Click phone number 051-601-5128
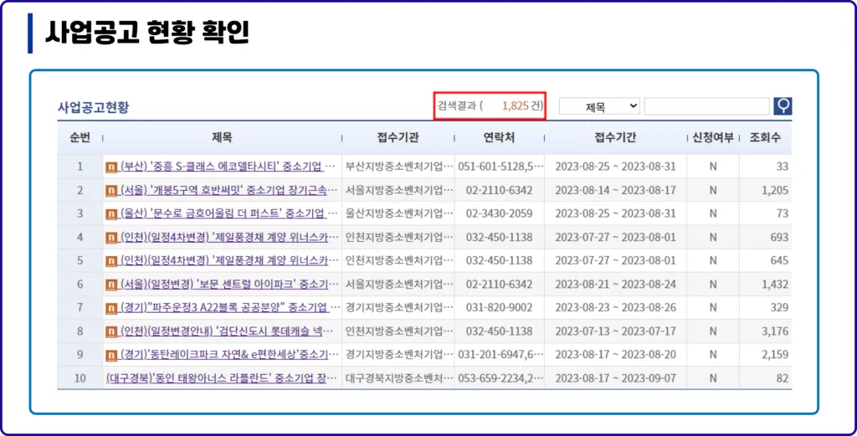The height and width of the screenshot is (436, 857). 500,166
